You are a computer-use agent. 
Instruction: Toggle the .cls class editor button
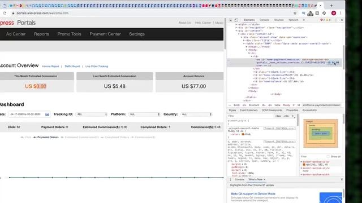[286, 116]
